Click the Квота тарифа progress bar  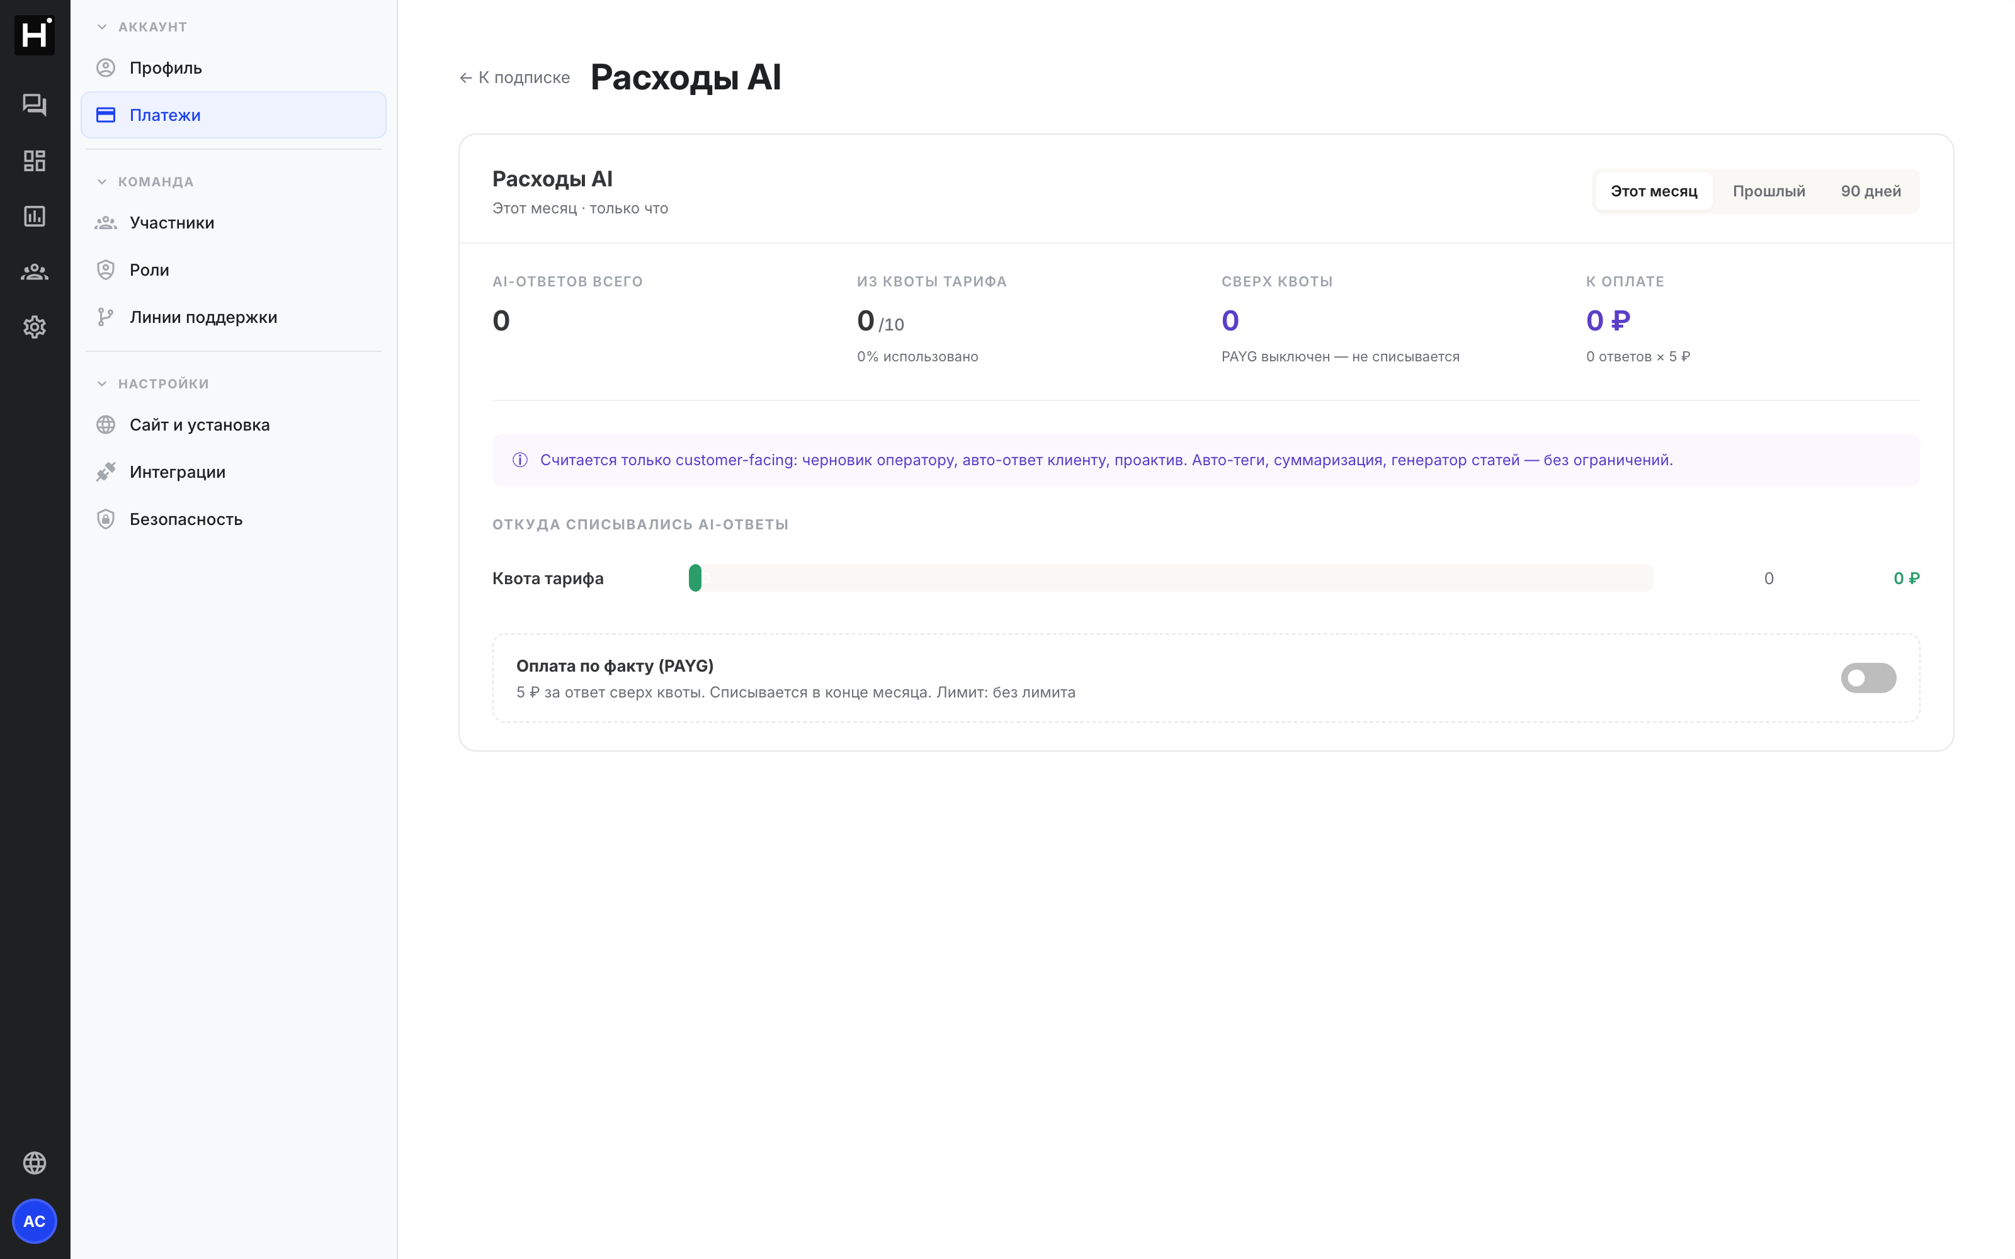tap(1170, 578)
